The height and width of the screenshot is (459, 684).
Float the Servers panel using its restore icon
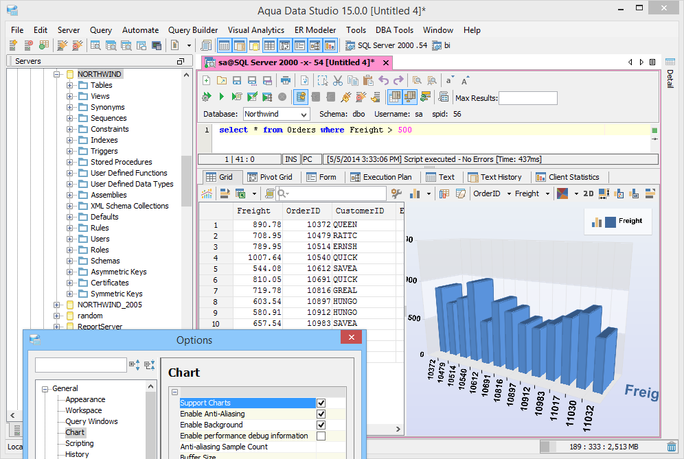point(180,62)
